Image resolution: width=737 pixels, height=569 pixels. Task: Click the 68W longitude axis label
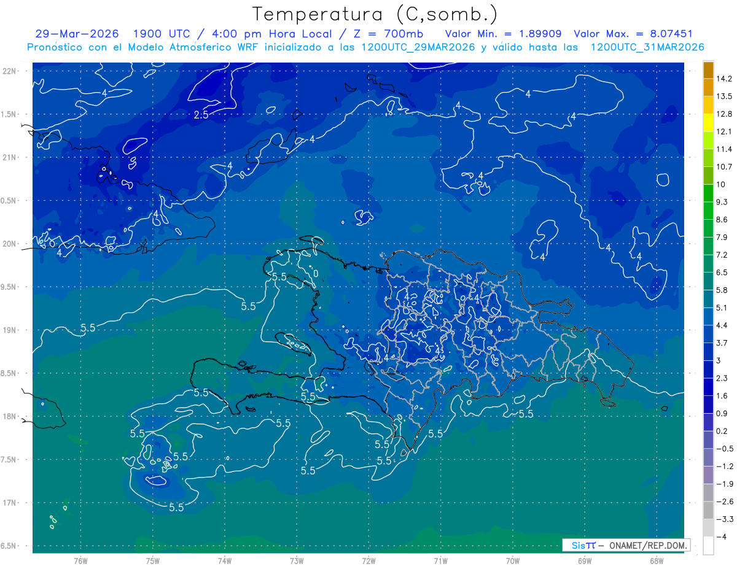pyautogui.click(x=656, y=560)
